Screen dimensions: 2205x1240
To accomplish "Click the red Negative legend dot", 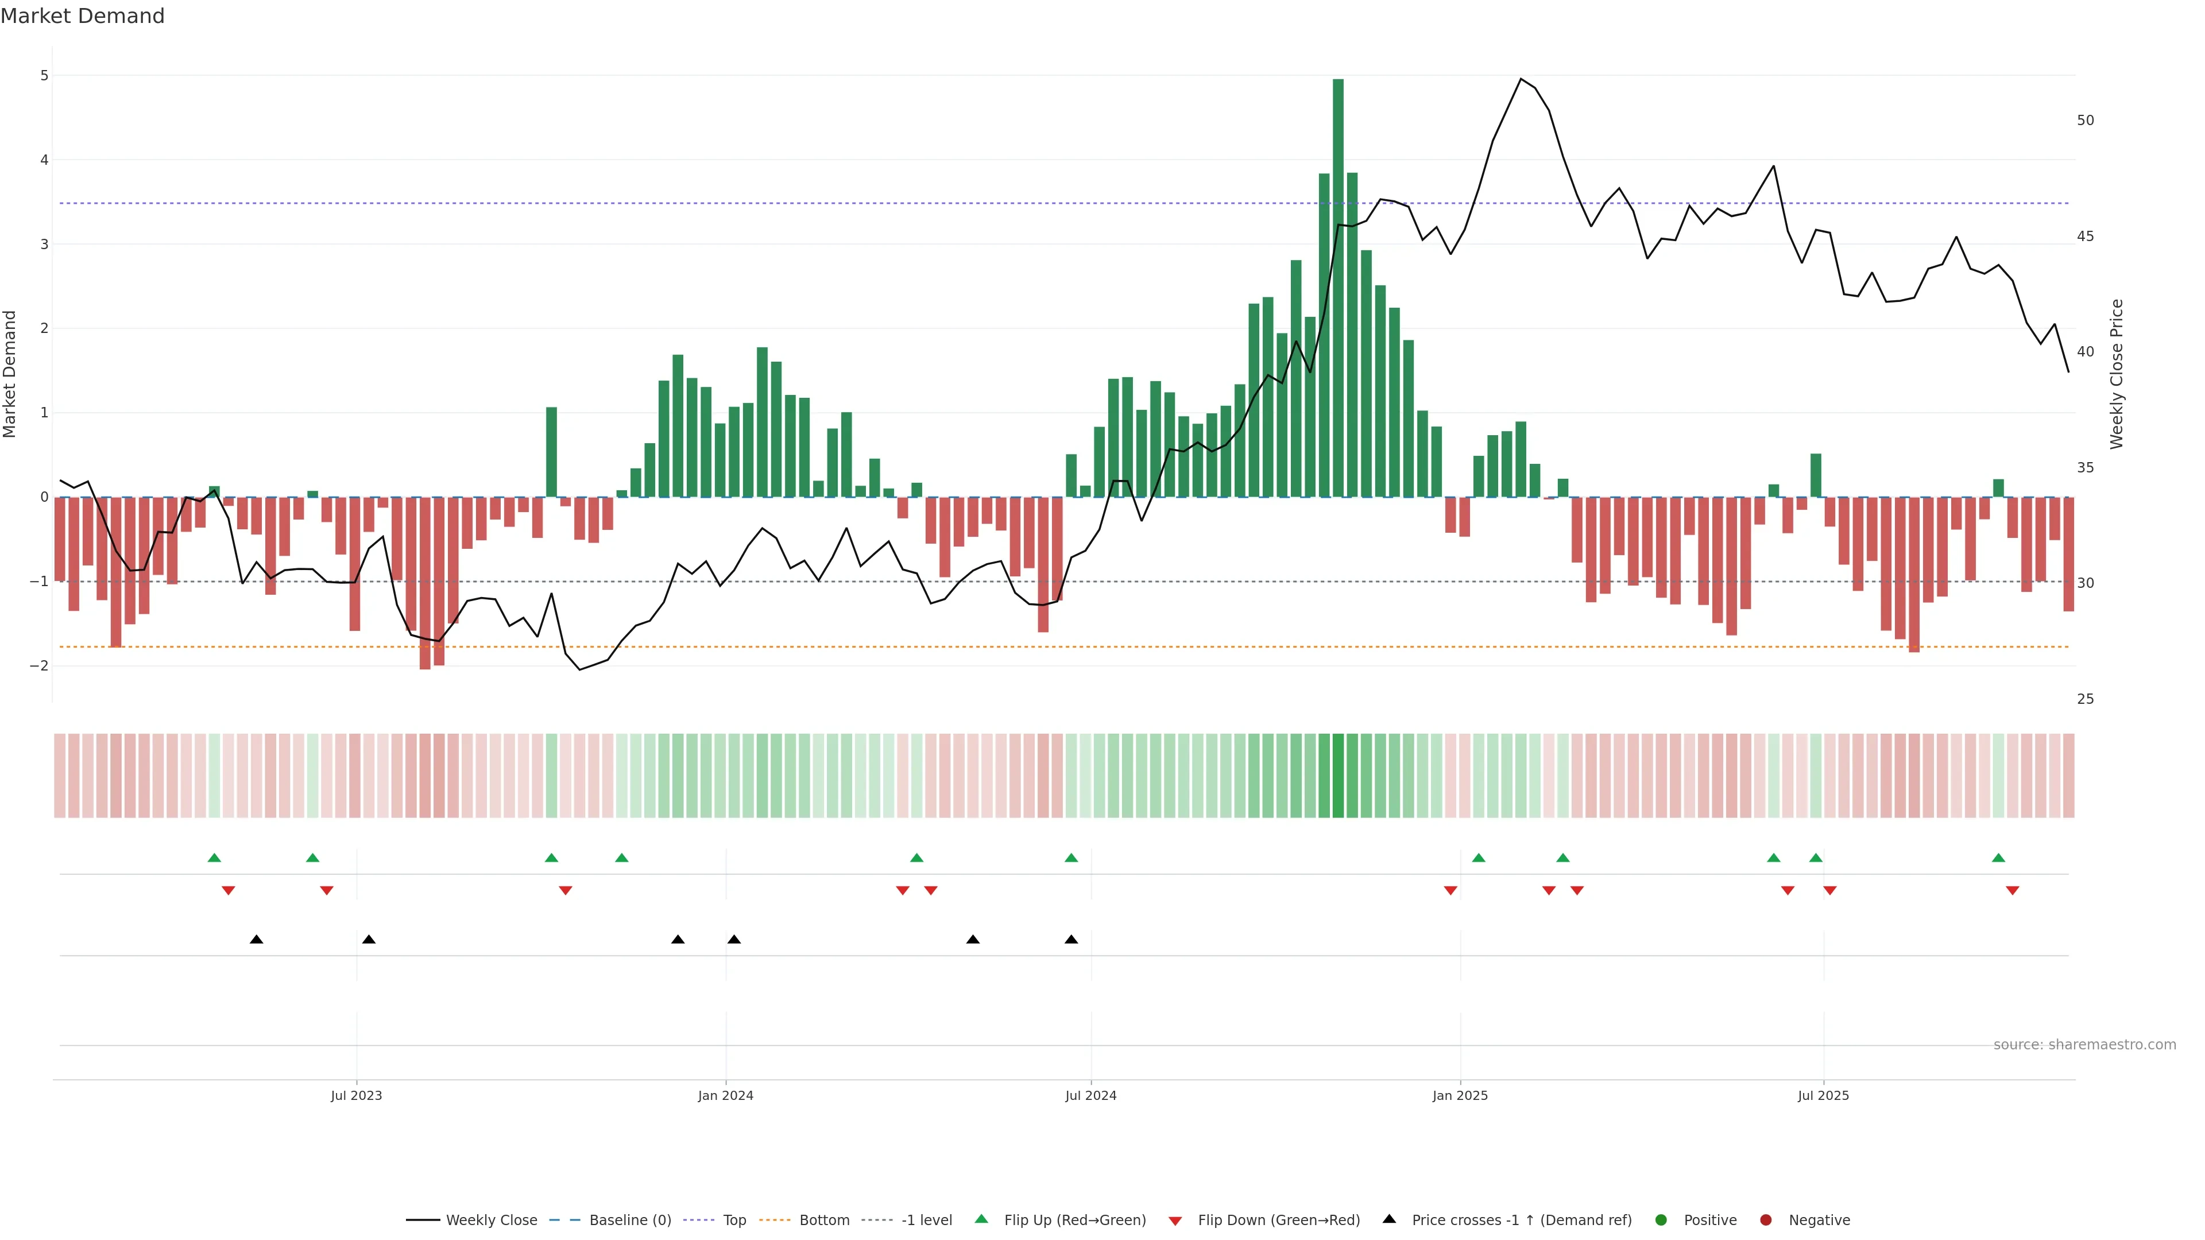I will coord(1765,1219).
